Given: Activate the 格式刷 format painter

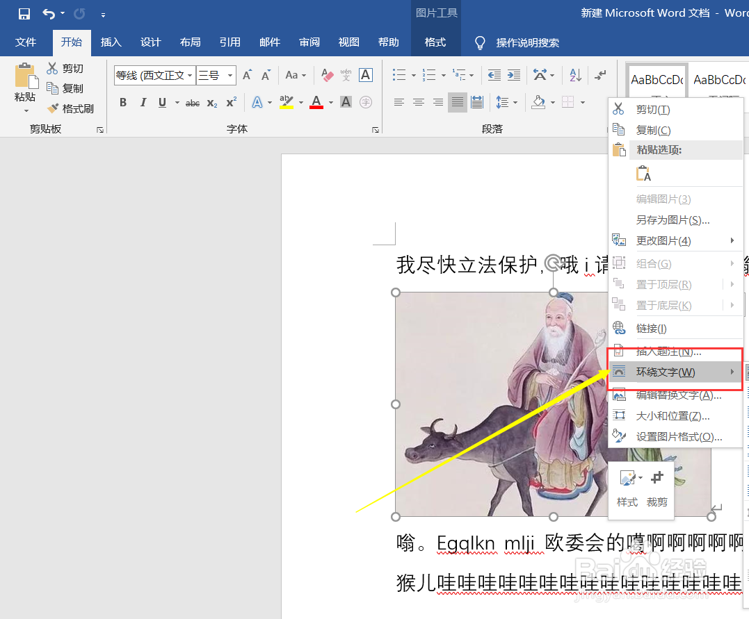Looking at the screenshot, I should coord(71,109).
